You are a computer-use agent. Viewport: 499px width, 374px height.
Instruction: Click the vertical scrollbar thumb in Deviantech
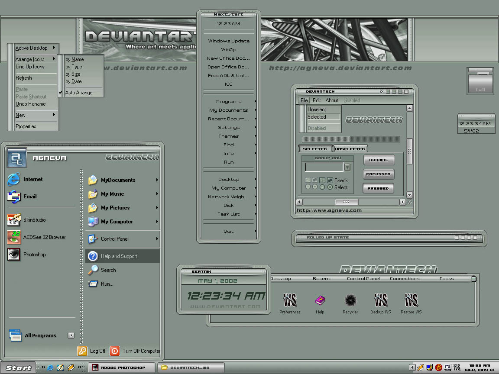pyautogui.click(x=410, y=152)
